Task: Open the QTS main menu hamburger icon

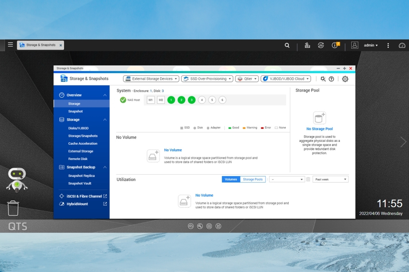Action: point(11,45)
